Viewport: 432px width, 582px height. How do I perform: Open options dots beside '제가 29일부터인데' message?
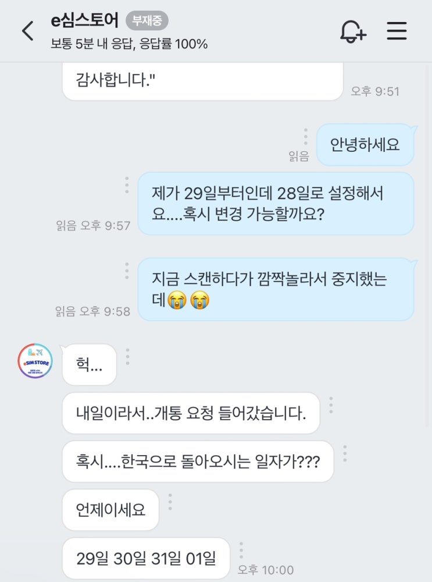tap(127, 184)
